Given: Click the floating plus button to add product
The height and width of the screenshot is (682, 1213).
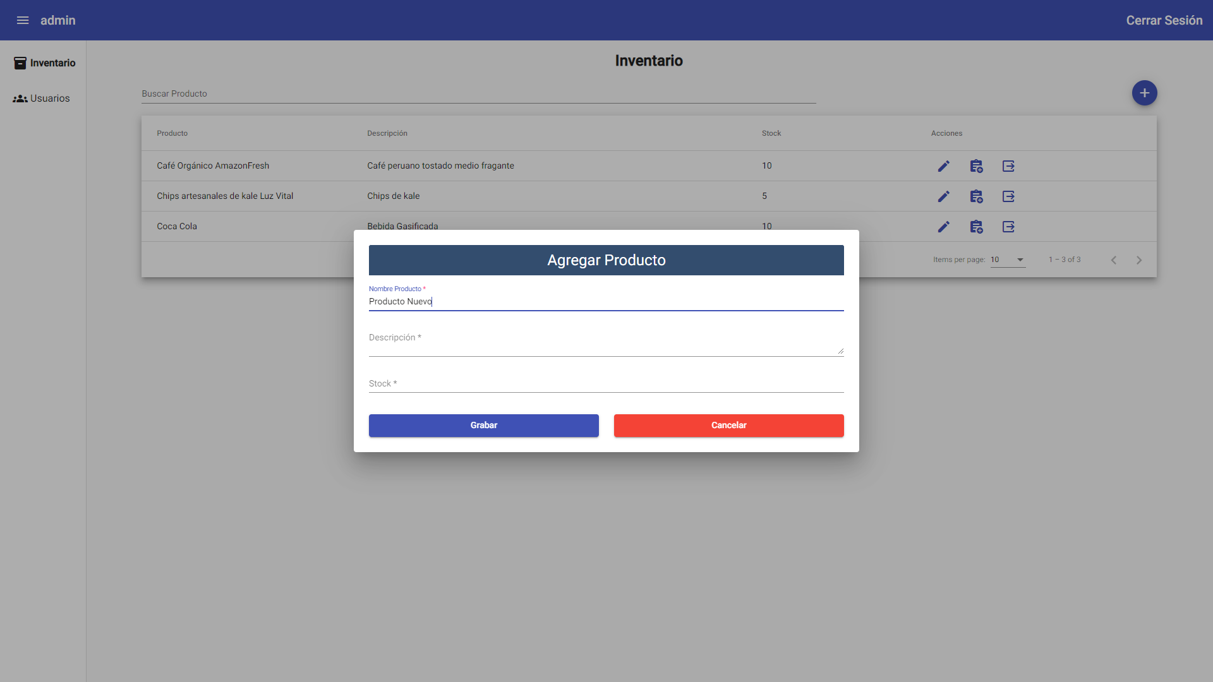Looking at the screenshot, I should pyautogui.click(x=1145, y=93).
